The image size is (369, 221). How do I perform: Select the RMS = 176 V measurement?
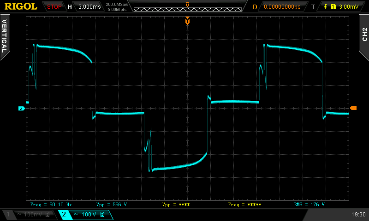309,204
